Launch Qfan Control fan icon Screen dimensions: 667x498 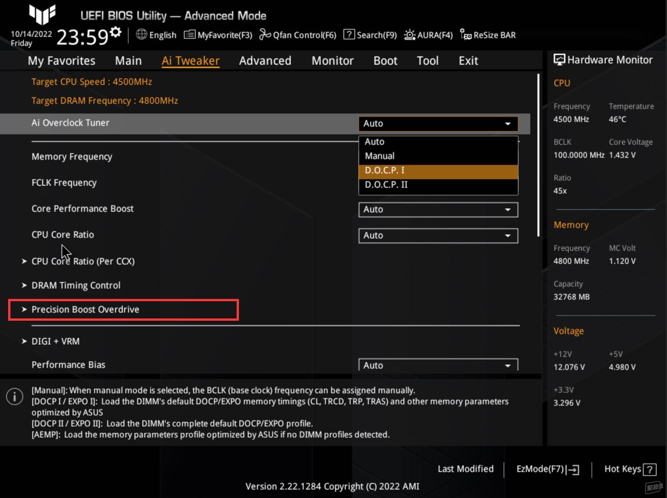265,34
